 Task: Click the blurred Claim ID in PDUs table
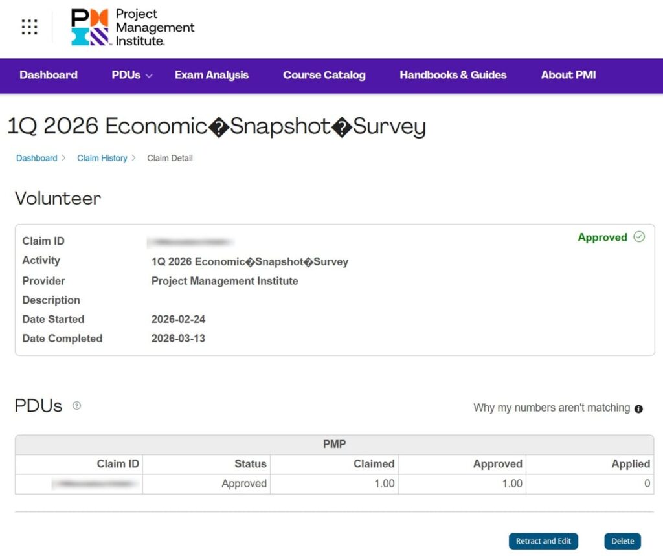click(96, 484)
